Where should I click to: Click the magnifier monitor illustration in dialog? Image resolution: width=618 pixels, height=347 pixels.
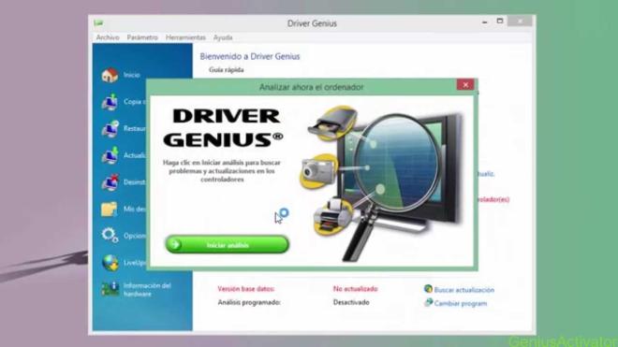click(382, 183)
